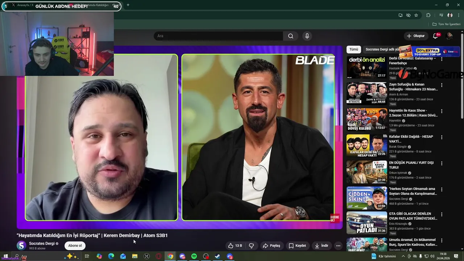Click Kâr tahmini taskbar widget
The image size is (464, 261).
pyautogui.click(x=384, y=256)
